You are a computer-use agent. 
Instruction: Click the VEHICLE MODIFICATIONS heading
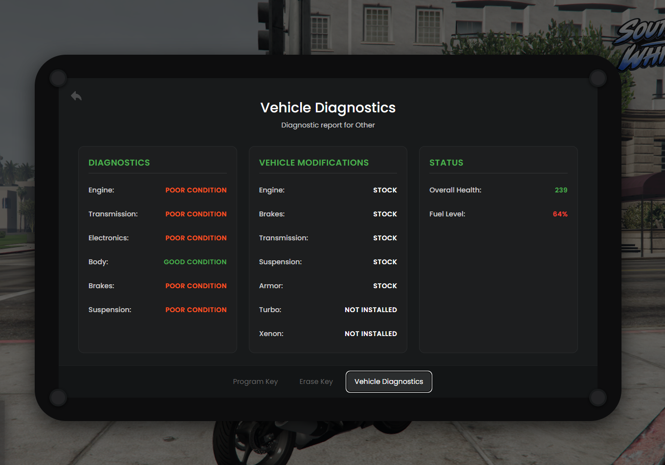314,163
